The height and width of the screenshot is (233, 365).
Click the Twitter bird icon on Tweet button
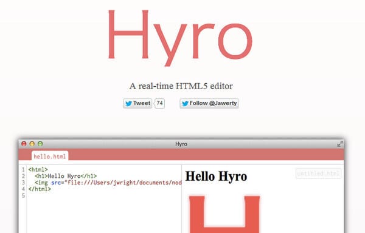point(128,103)
